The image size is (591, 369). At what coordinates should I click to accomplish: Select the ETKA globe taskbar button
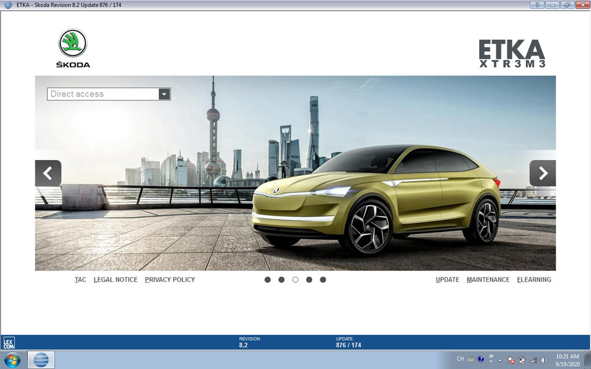[x=41, y=360]
